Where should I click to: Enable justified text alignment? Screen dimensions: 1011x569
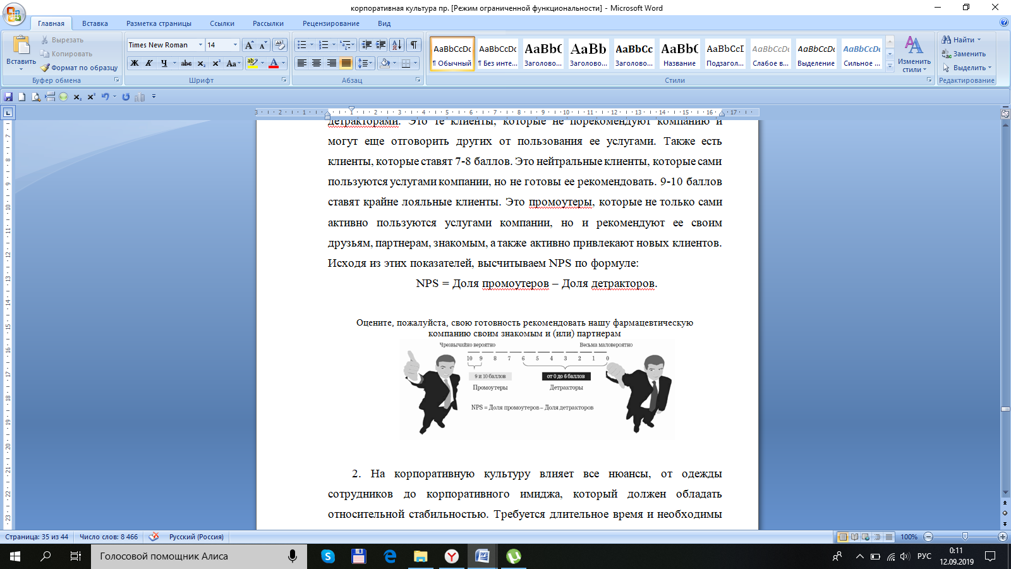(346, 63)
